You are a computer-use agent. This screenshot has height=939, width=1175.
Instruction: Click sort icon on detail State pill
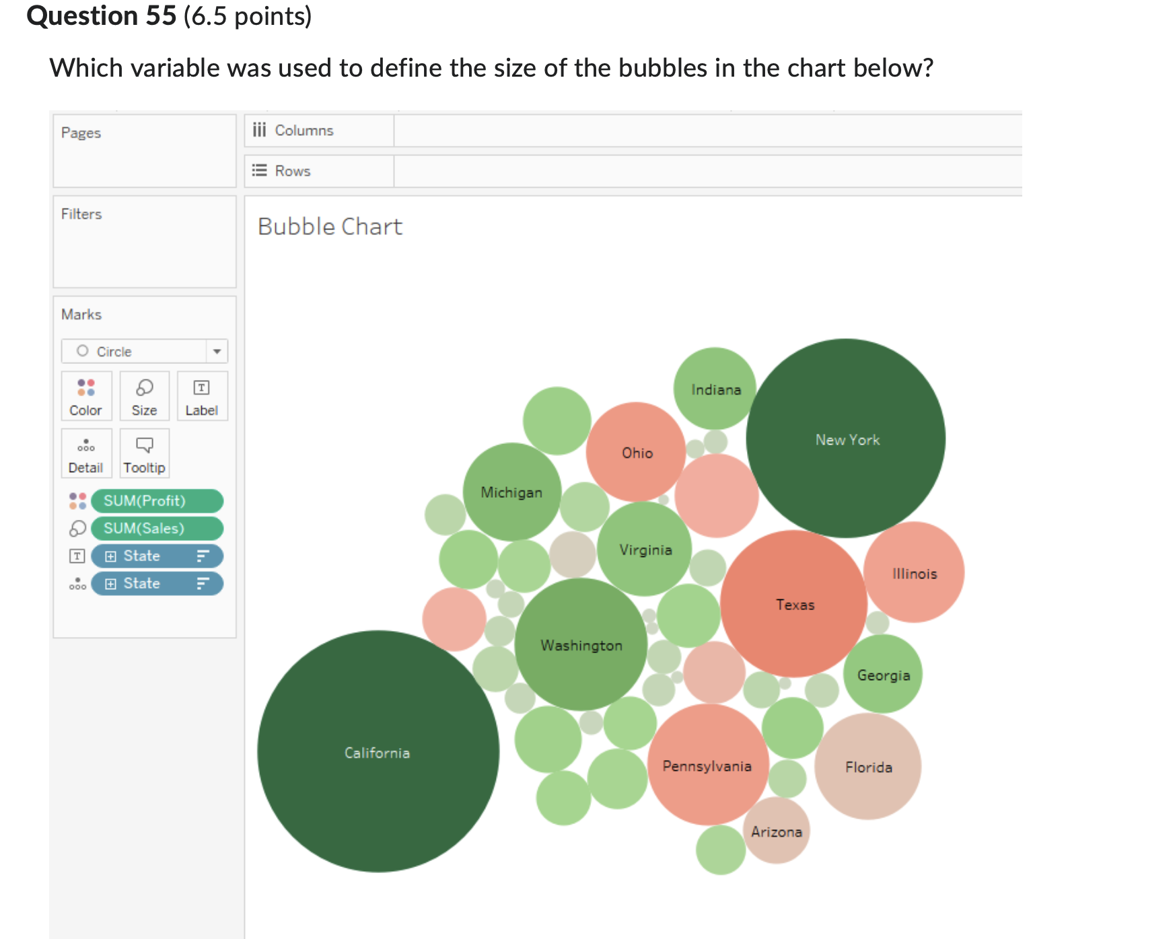pyautogui.click(x=203, y=584)
